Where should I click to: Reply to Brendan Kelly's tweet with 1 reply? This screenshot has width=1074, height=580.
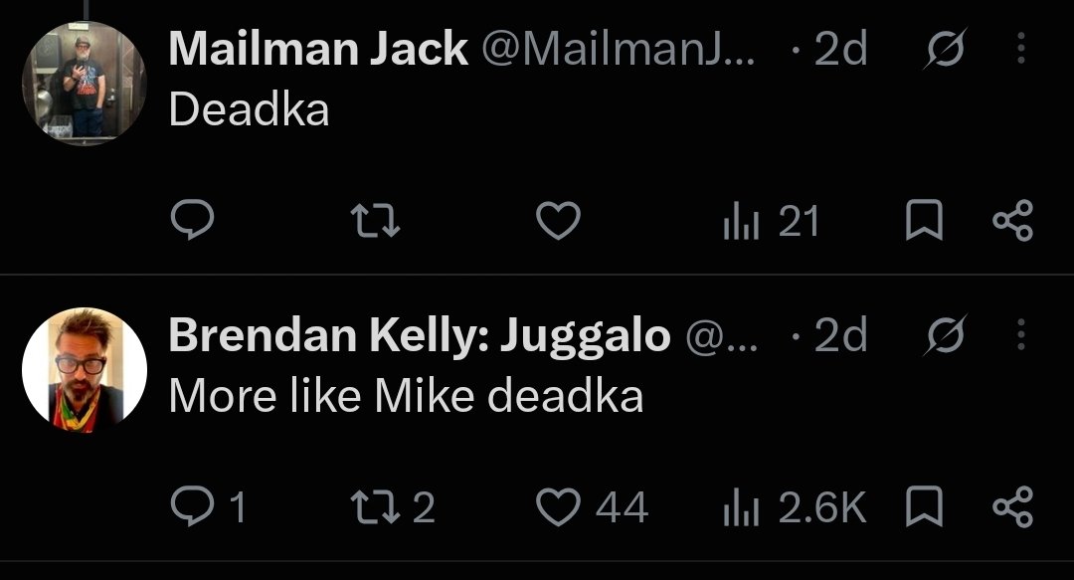click(208, 506)
